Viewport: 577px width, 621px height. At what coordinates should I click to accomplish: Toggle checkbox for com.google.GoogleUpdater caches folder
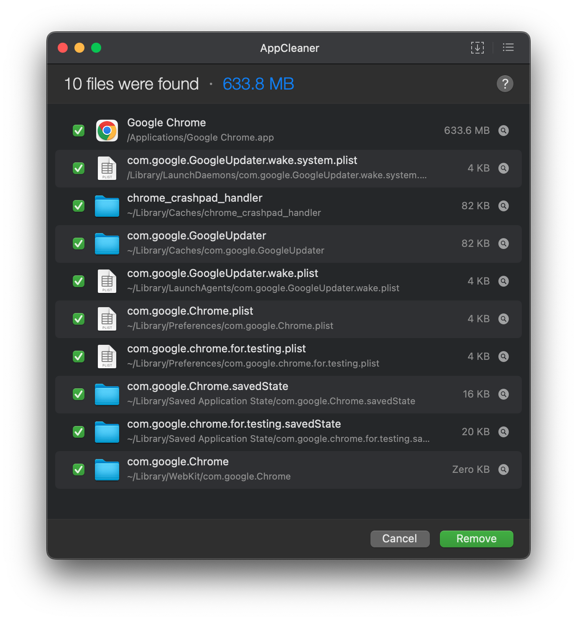pos(79,244)
